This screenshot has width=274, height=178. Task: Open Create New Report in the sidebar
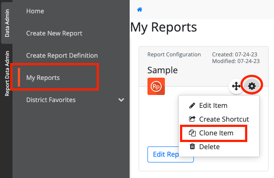(54, 33)
